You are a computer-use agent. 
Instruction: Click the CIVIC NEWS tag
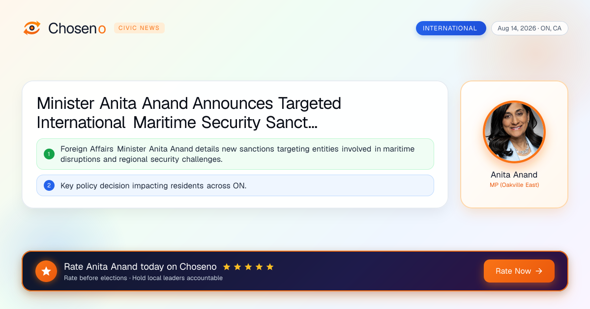click(x=139, y=28)
